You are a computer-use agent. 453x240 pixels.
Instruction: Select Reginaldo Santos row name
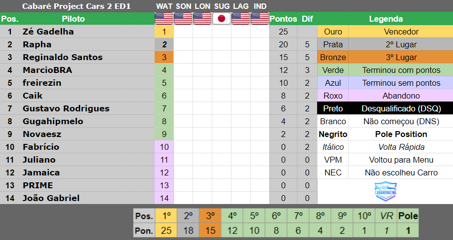pyautogui.click(x=63, y=57)
